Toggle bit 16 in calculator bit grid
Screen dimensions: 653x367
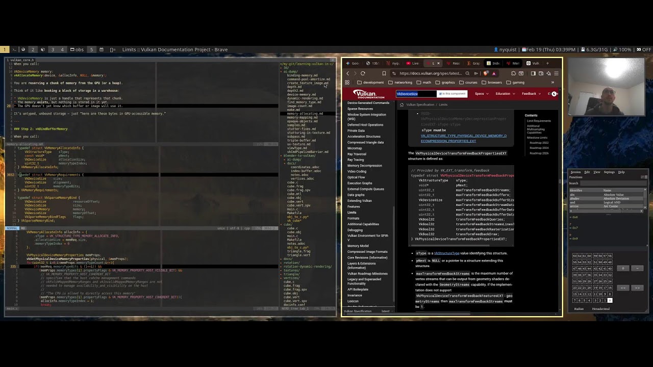610,288
